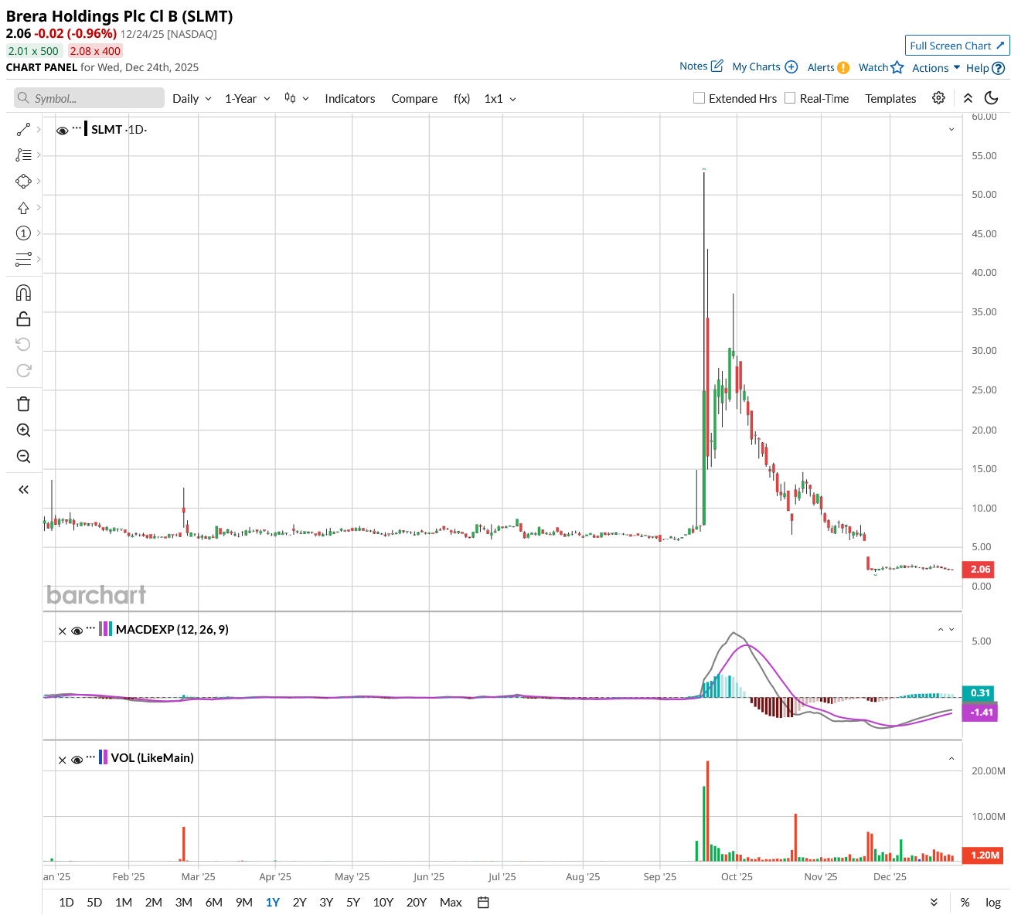Click the MACDEXP color swatches

105,629
